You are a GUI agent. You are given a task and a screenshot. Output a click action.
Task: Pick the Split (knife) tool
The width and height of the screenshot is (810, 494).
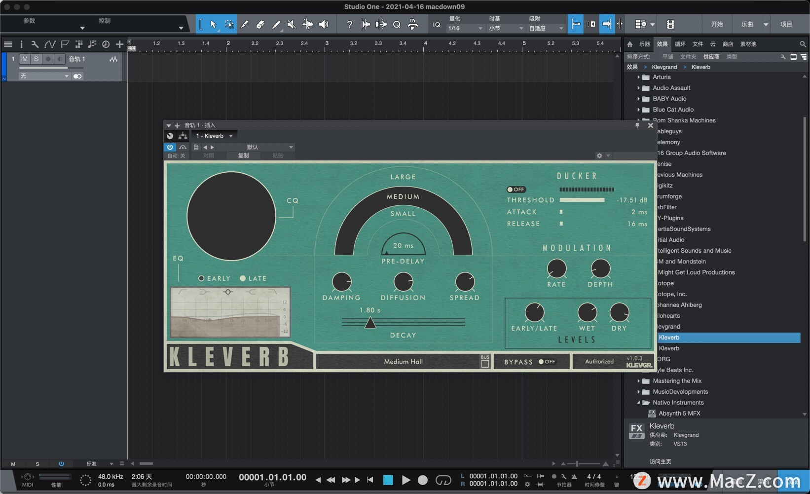point(244,24)
